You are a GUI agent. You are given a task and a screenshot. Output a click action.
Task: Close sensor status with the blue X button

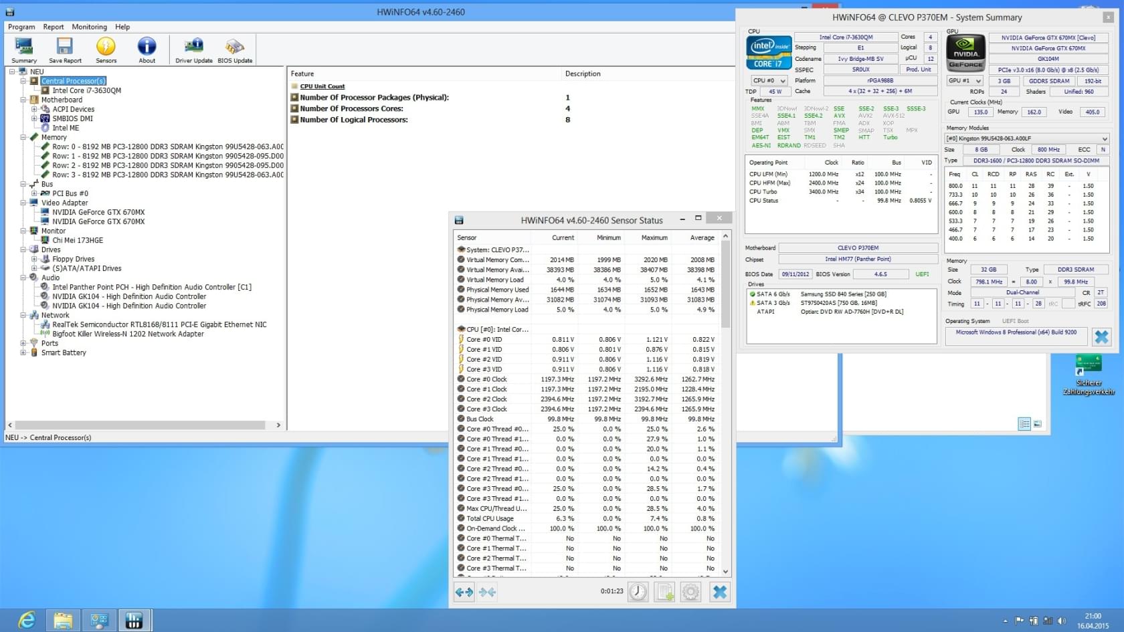[x=719, y=592]
